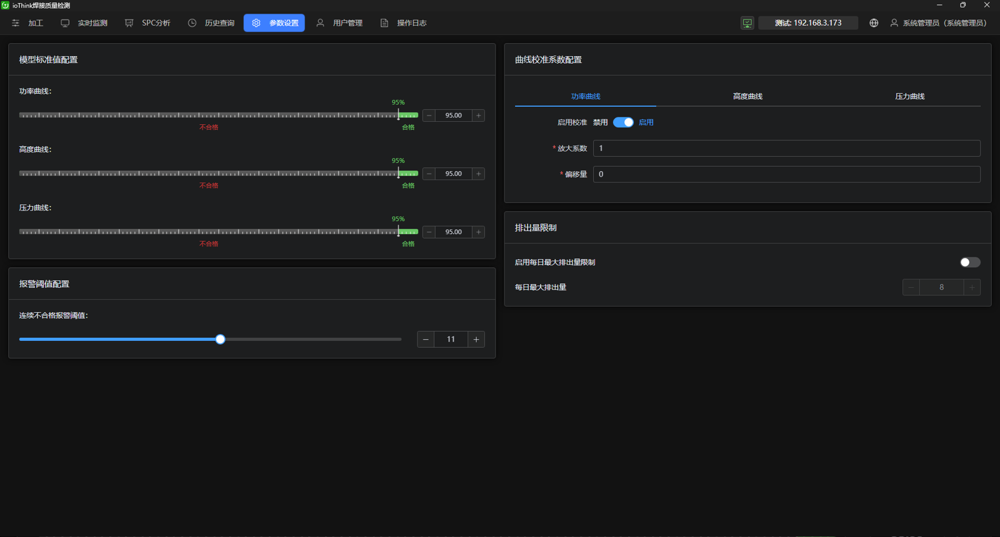Image resolution: width=1000 pixels, height=537 pixels.
Task: Click the 连续不合格报警阈值 slider thumb
Action: [220, 339]
